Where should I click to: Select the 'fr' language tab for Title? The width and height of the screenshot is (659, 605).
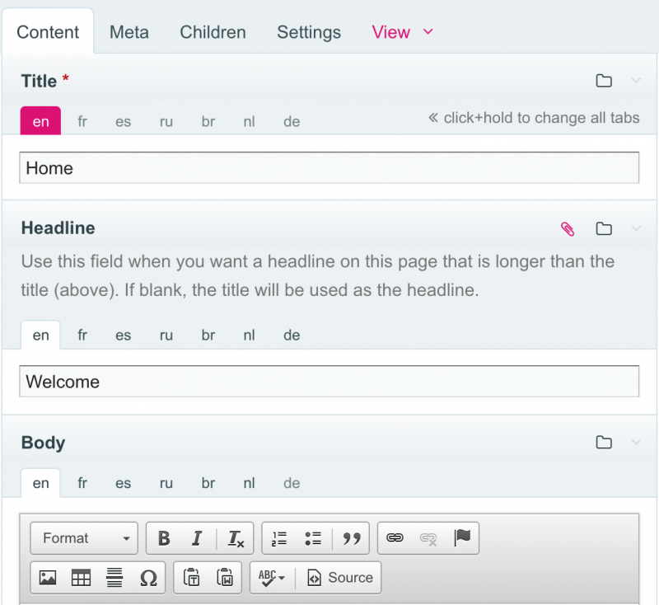point(82,121)
